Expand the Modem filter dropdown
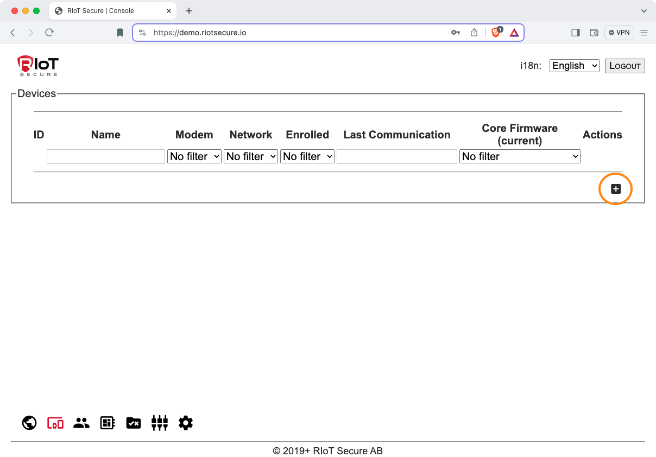 [x=194, y=156]
